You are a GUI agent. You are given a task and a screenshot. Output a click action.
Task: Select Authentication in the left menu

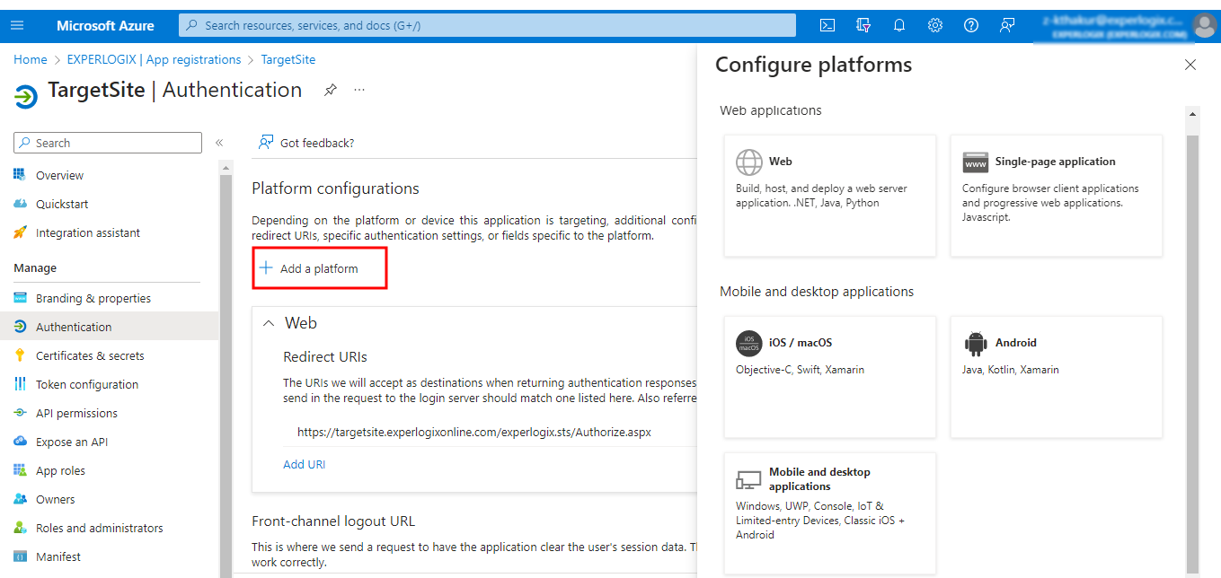pyautogui.click(x=110, y=327)
